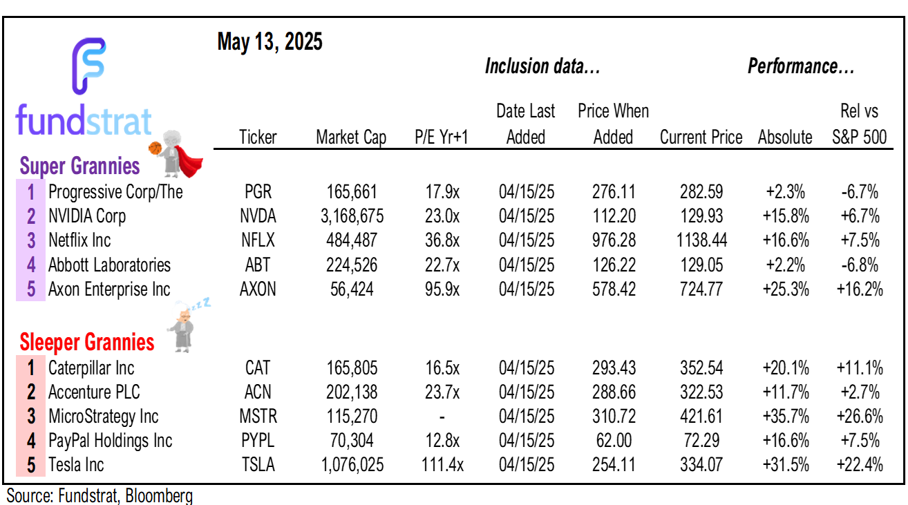Click the Current Price column header

click(701, 137)
